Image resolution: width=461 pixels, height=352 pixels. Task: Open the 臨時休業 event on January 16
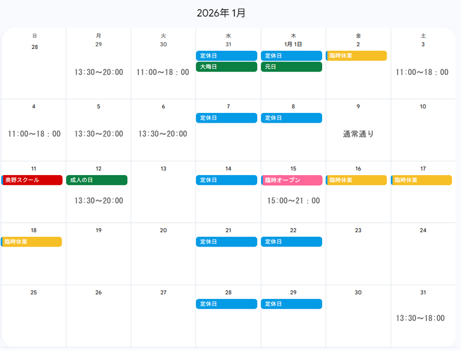click(x=356, y=180)
